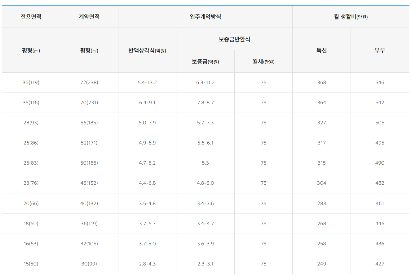Screen dimensions: 411x276
Task: Click the 4.4~6.8 value
Action: pyautogui.click(x=147, y=183)
